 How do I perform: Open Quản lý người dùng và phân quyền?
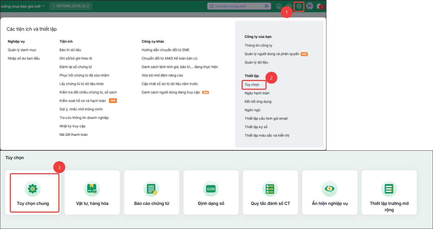click(x=272, y=54)
